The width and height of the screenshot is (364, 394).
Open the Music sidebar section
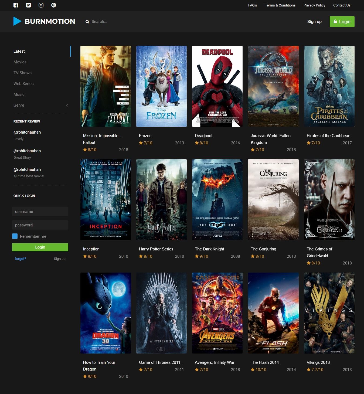tap(19, 94)
